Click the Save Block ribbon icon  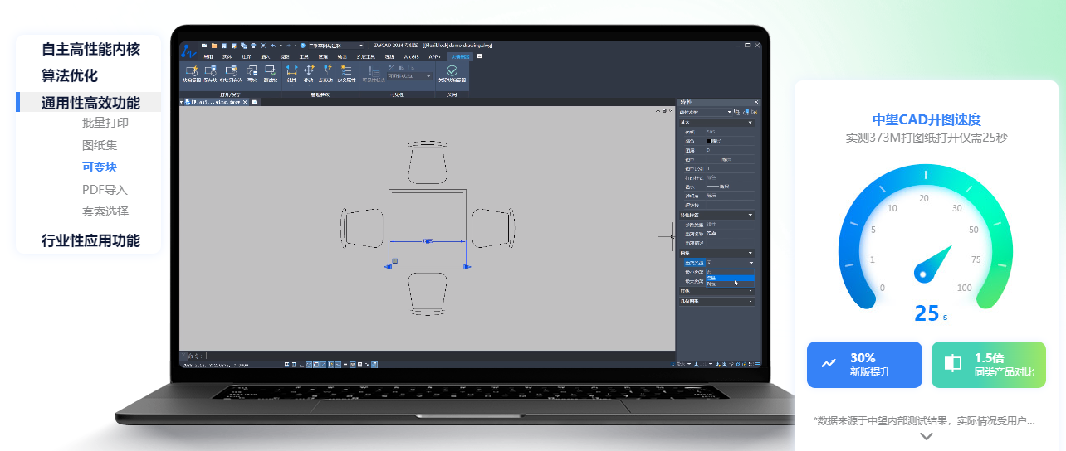pyautogui.click(x=211, y=74)
